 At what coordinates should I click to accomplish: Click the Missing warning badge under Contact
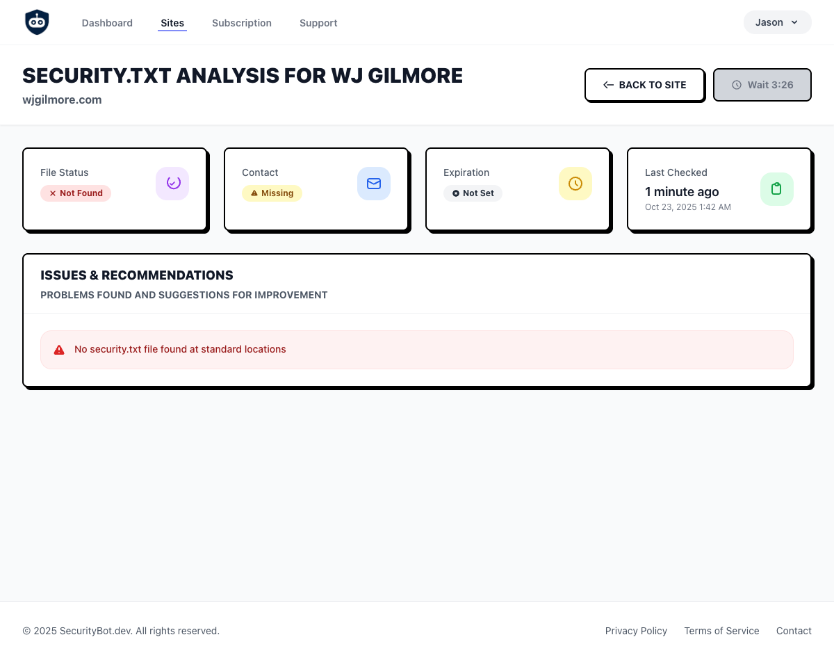click(272, 193)
